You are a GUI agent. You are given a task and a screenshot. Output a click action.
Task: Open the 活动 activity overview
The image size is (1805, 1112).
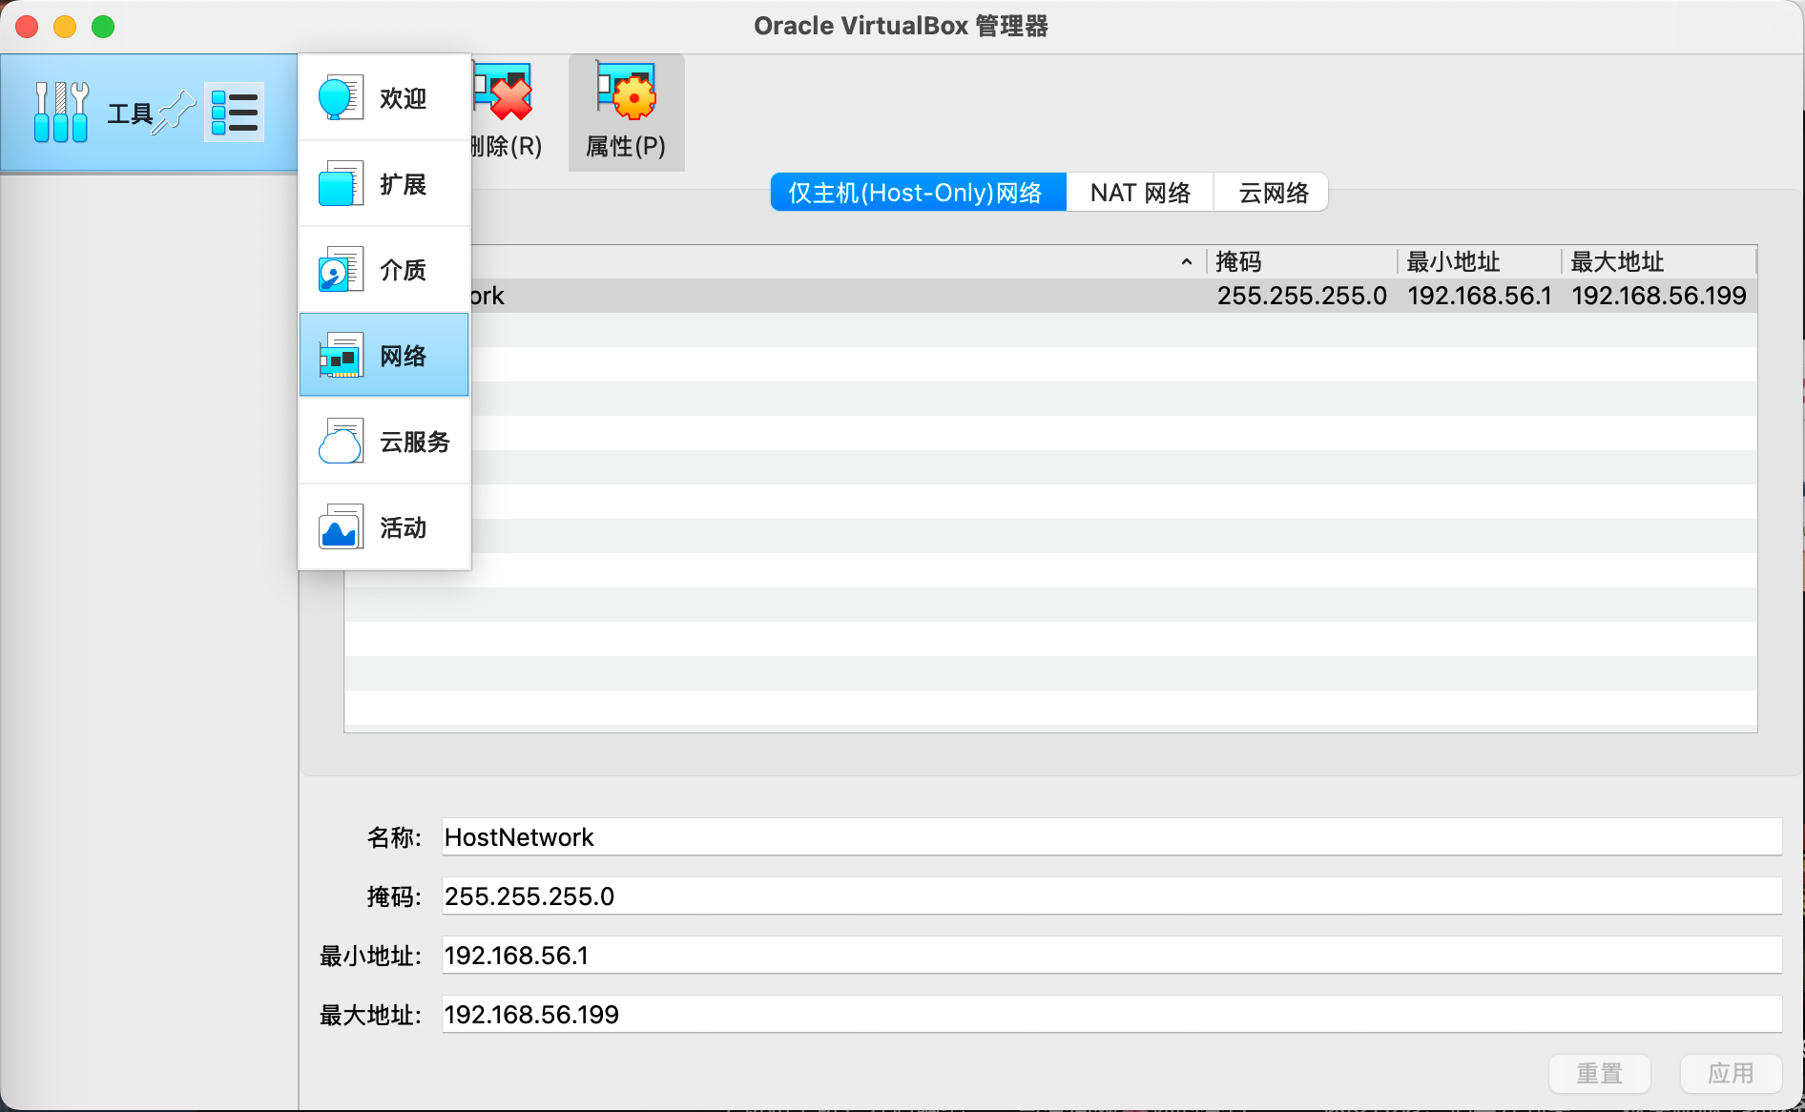pos(384,527)
